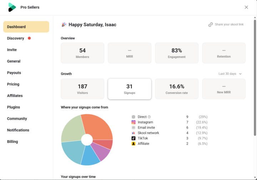Click the scrollbar up arrow
Screen dimensions: 257x180
tap(255, 17)
